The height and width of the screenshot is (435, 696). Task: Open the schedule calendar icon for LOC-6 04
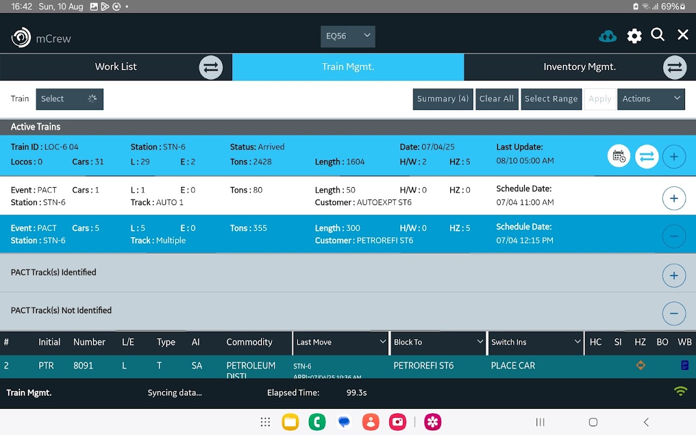point(619,157)
